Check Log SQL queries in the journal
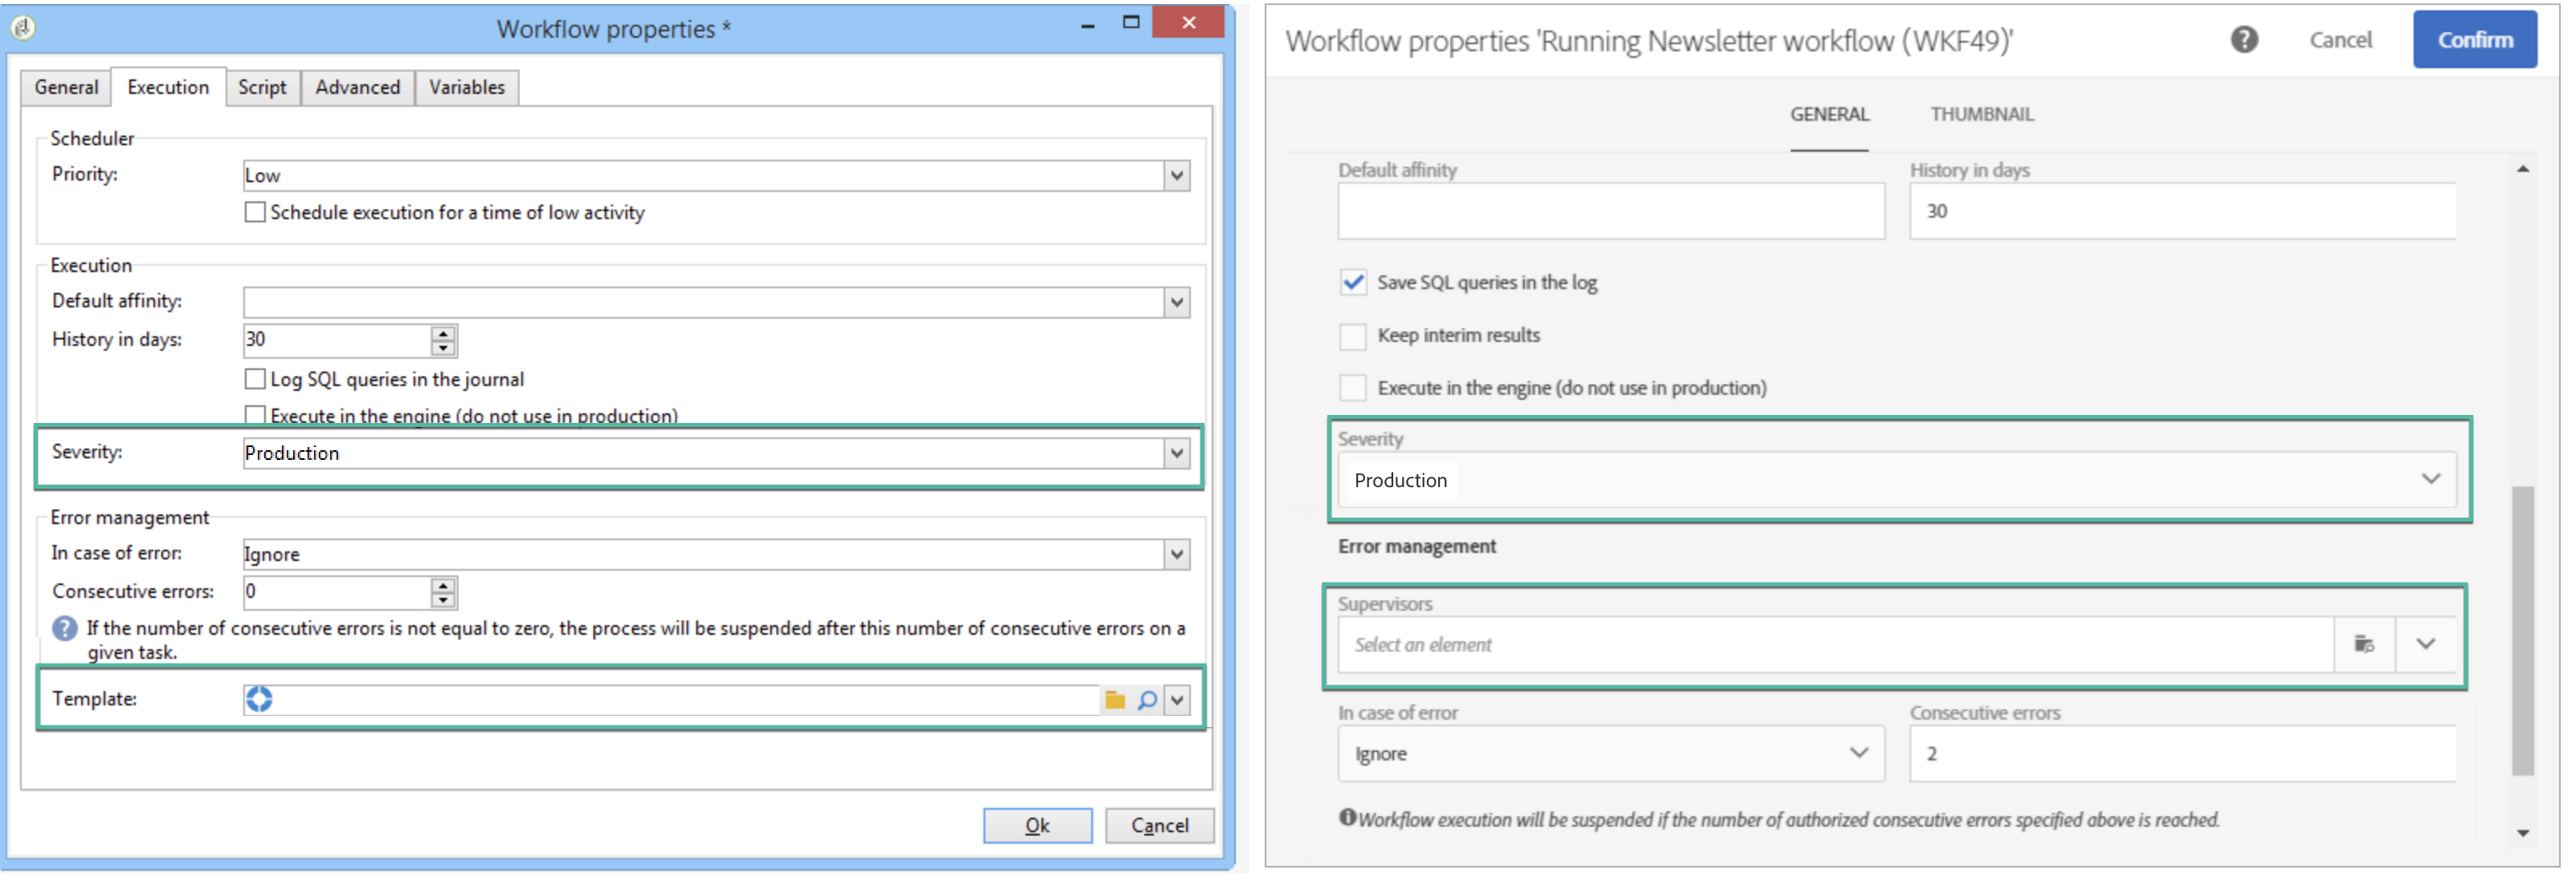 tap(255, 379)
